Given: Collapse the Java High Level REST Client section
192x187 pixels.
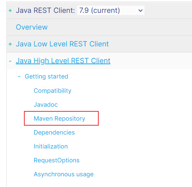Looking at the screenshot, I should (10, 61).
